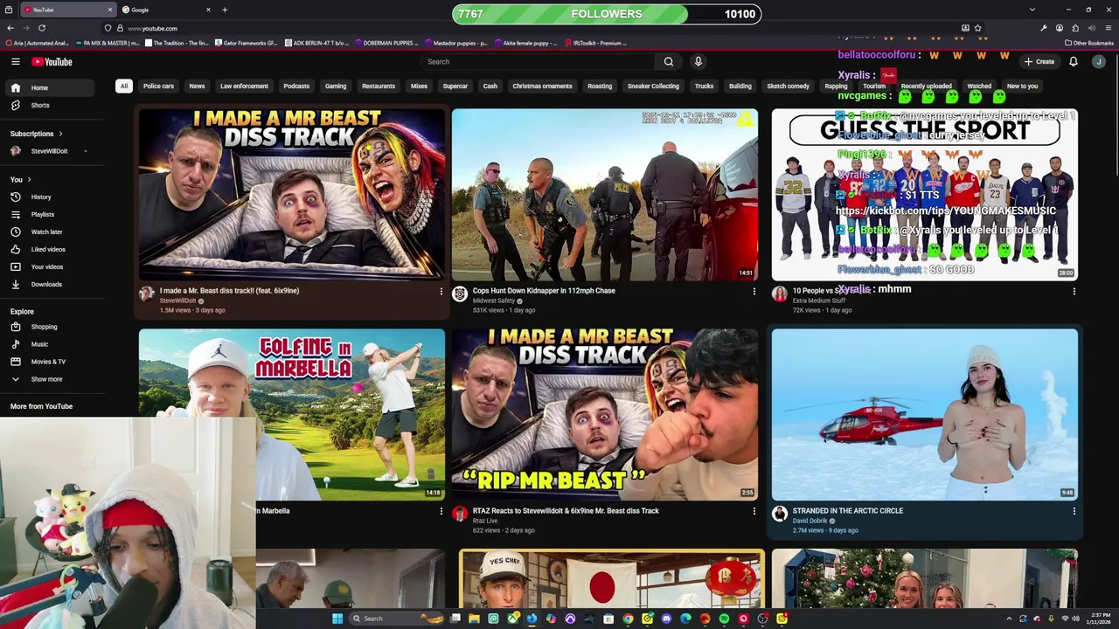Screen dimensions: 1119x629
Task: Open taskbar clock and date
Action: point(1100,619)
